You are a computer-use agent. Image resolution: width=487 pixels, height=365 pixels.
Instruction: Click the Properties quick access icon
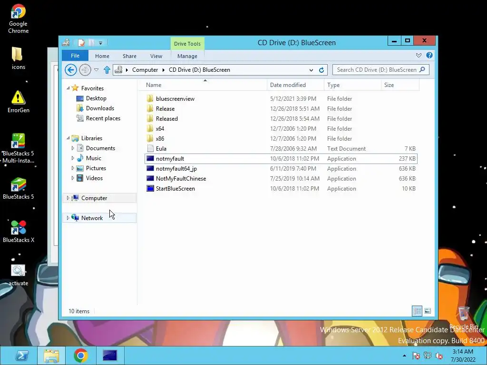(x=81, y=42)
